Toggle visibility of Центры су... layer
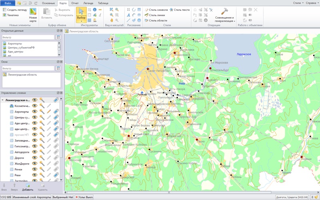This screenshot has height=200, width=320. pos(35,117)
